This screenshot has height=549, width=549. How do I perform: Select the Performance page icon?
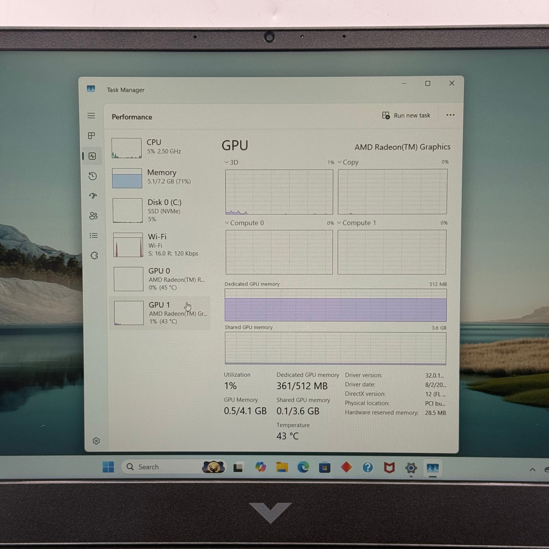pyautogui.click(x=92, y=156)
